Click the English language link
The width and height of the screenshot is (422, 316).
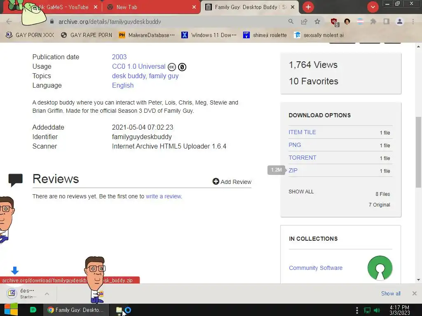click(x=123, y=85)
